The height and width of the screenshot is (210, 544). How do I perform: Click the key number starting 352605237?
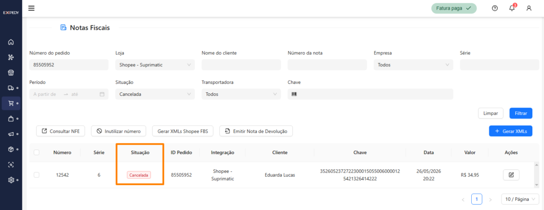pyautogui.click(x=360, y=175)
